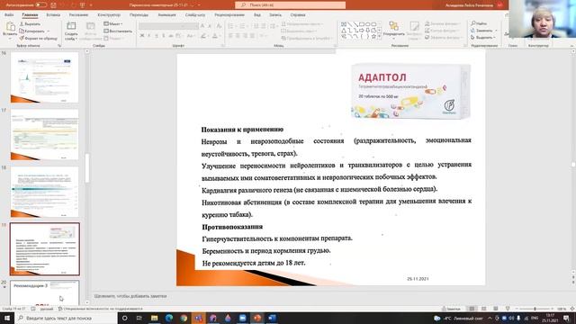Open the Insert (Вставка) ribbon tab
Screen dimensions: 576x324
click(x=53, y=14)
